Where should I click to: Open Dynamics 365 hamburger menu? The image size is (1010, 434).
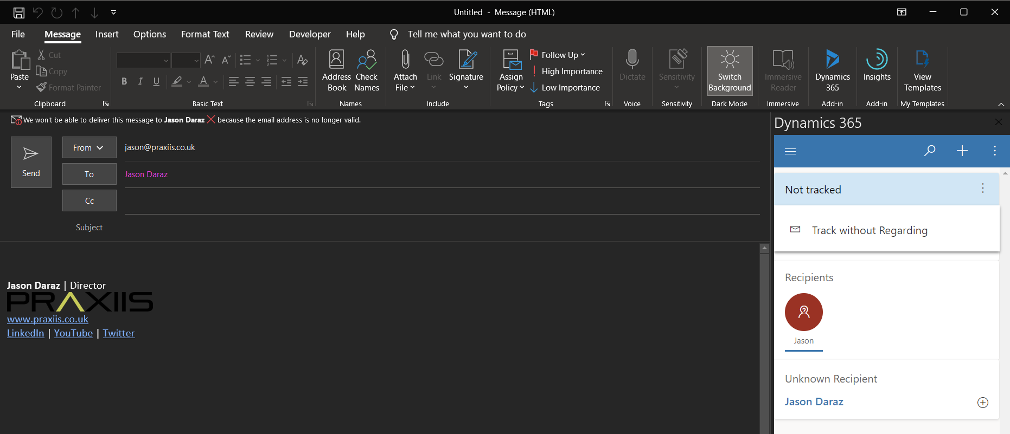tap(790, 151)
